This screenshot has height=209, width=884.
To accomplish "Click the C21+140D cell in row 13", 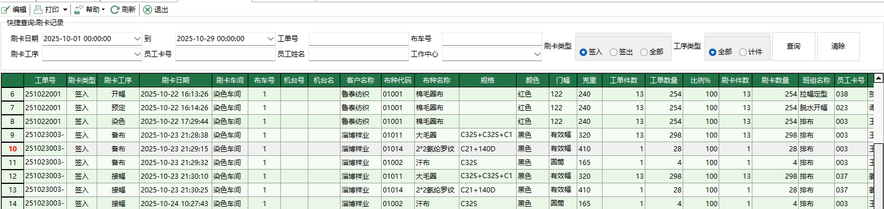I will 487,190.
